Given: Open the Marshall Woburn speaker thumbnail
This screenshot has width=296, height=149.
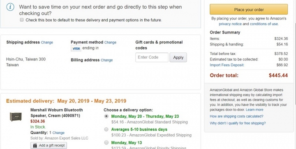Looking at the screenshot, I should coord(16,117).
